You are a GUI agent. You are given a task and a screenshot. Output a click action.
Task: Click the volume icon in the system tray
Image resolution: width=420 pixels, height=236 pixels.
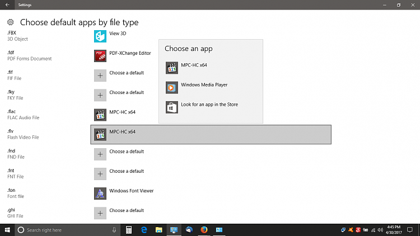click(x=380, y=230)
